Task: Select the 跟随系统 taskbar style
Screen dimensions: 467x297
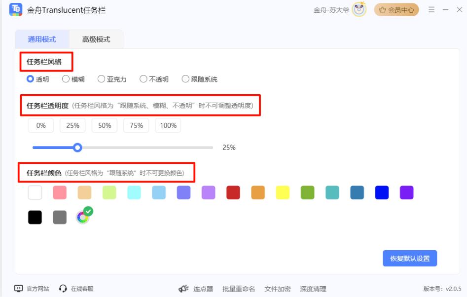Action: pyautogui.click(x=199, y=79)
